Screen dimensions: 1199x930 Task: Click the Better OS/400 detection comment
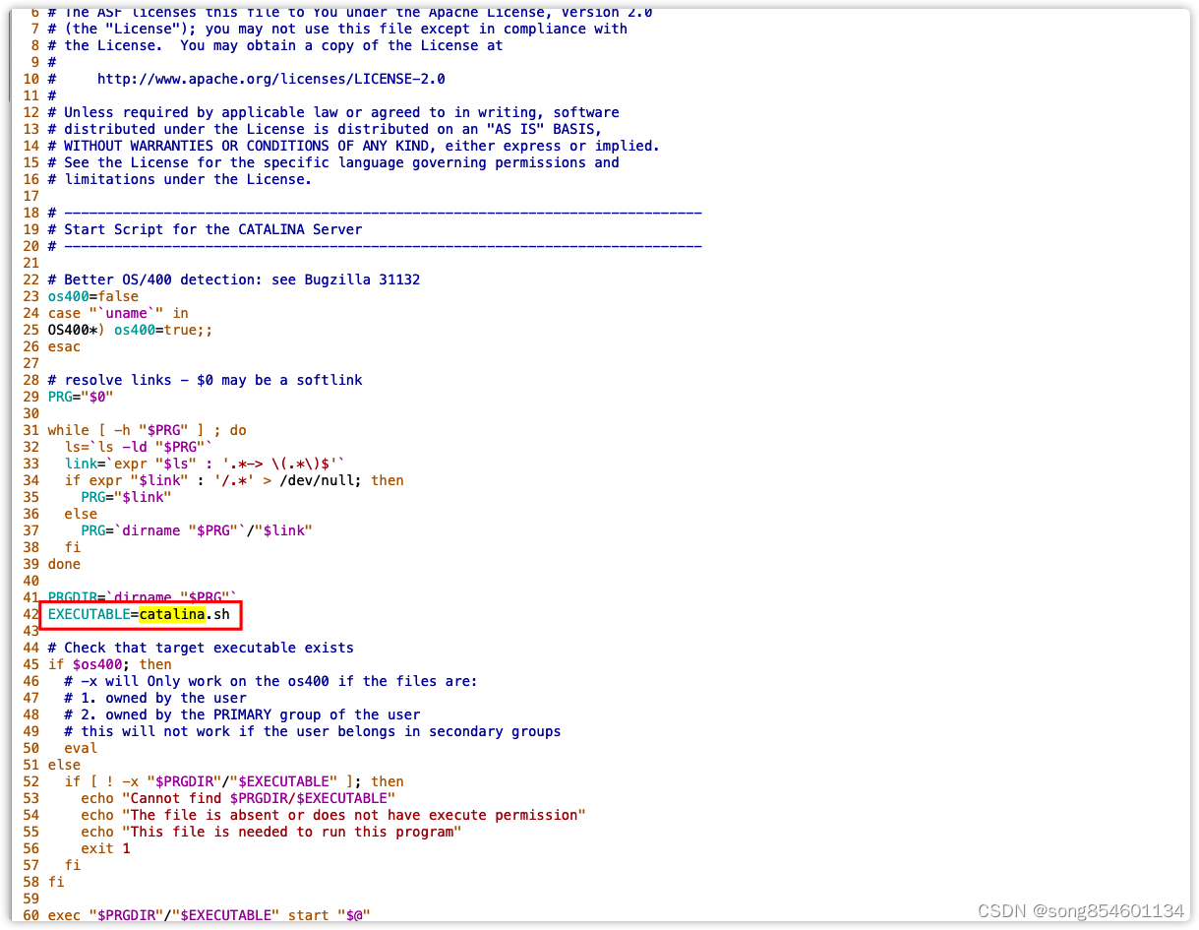[233, 279]
